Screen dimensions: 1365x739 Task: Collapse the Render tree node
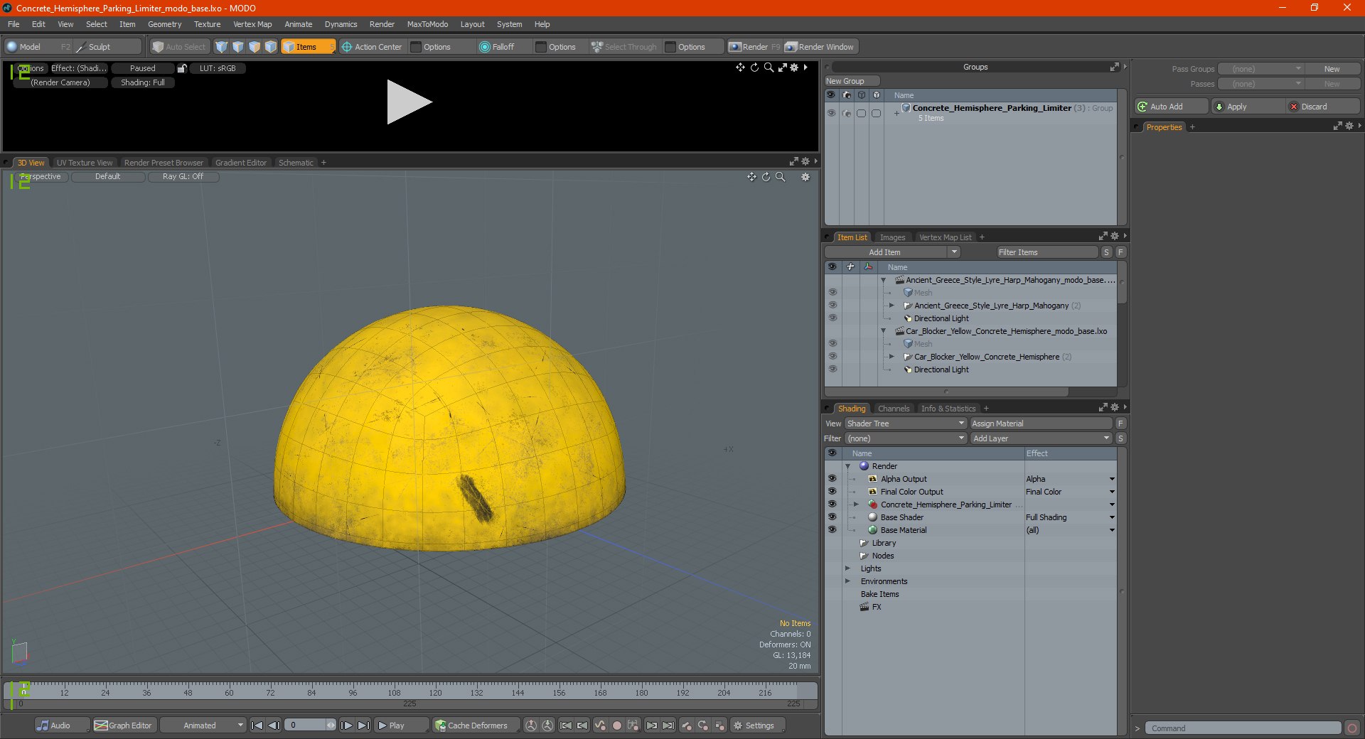click(x=847, y=466)
